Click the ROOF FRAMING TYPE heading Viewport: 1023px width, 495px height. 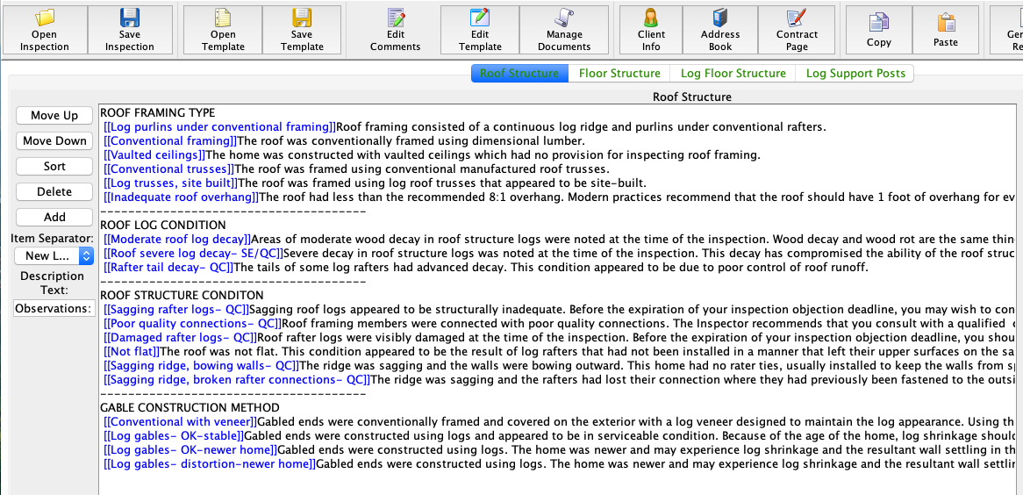point(158,112)
